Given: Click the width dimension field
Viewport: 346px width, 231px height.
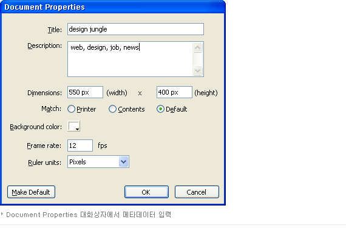Looking at the screenshot, I should (85, 92).
